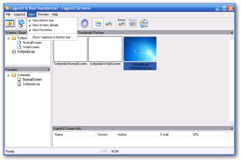The image size is (241, 161).
Task: Maximize the LogonUI Randomizer window
Action: point(224,8)
